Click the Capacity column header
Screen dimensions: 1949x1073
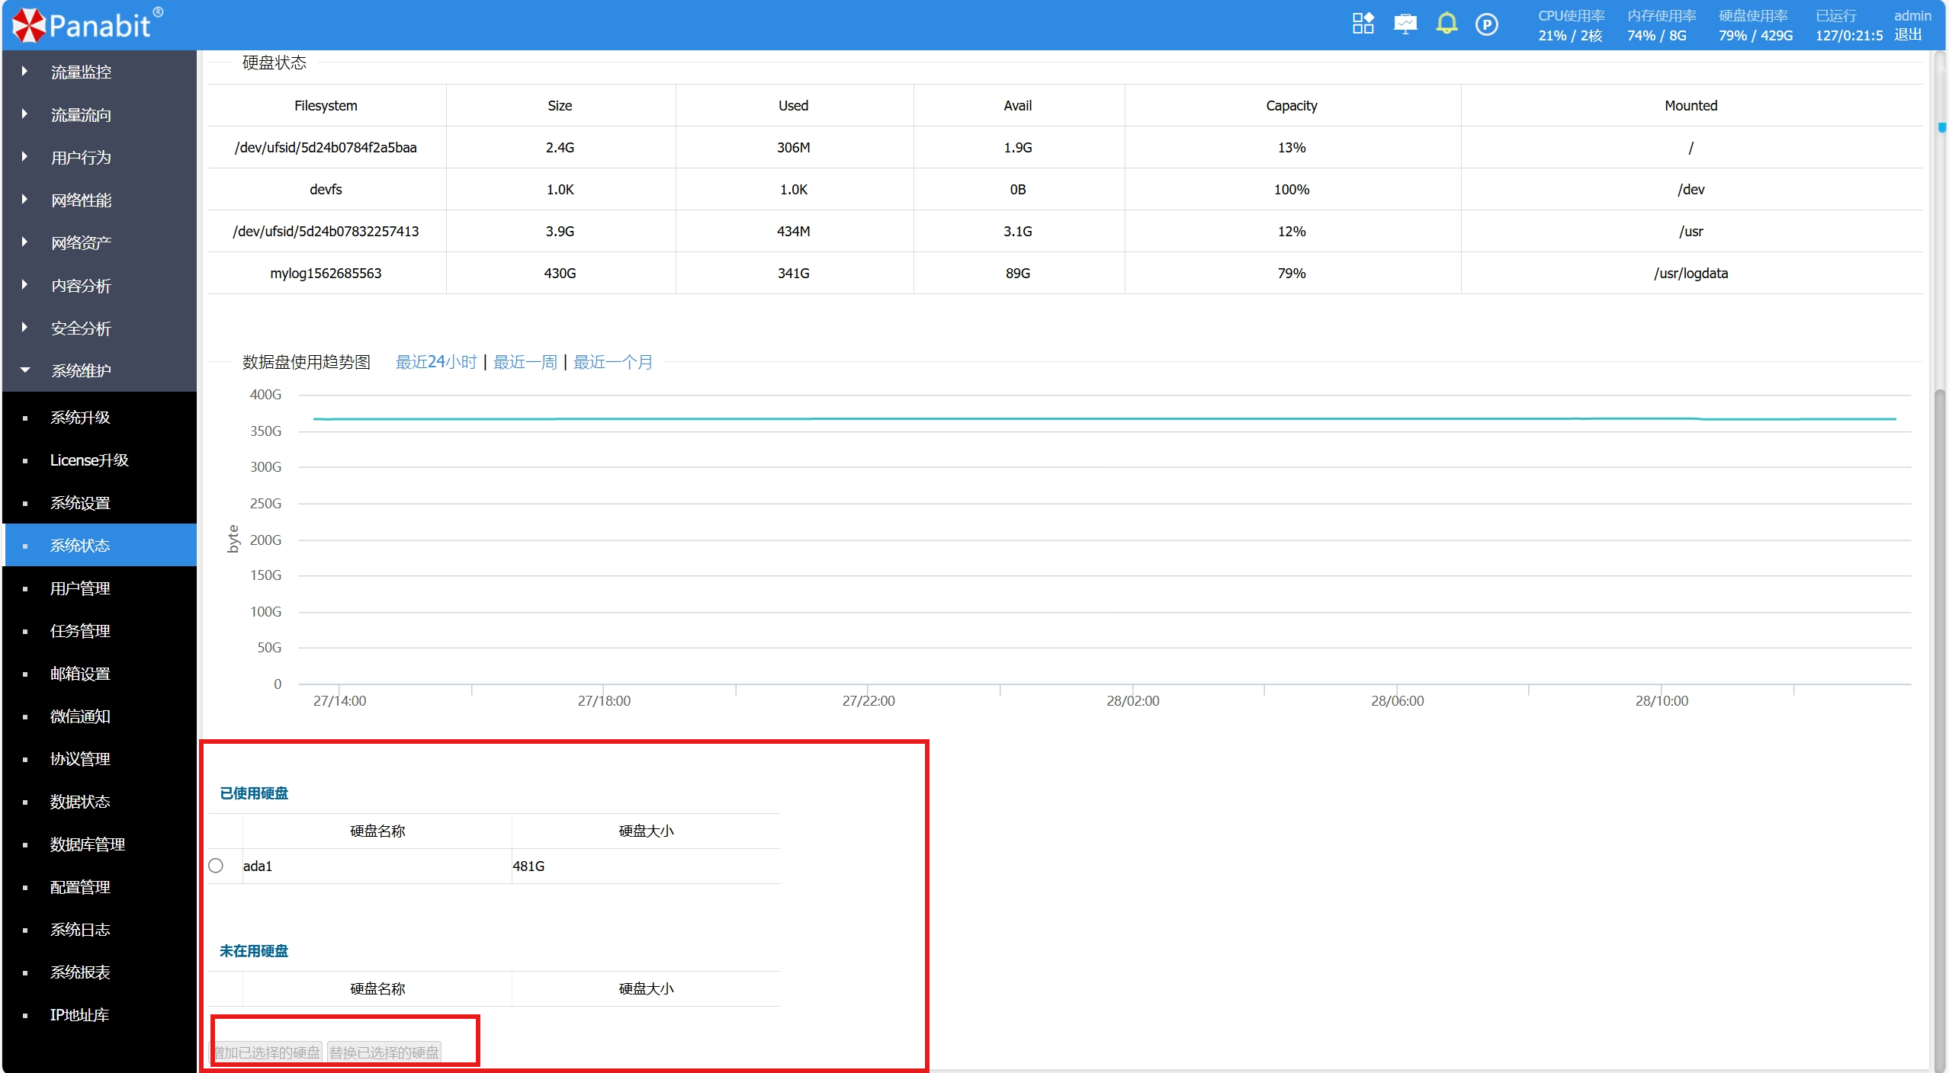pyautogui.click(x=1292, y=105)
